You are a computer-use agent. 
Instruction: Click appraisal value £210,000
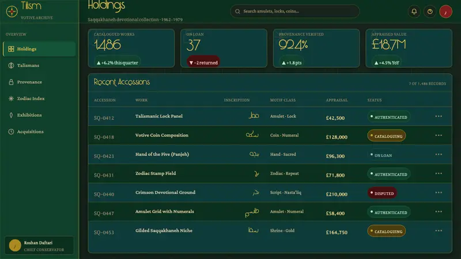[337, 194]
